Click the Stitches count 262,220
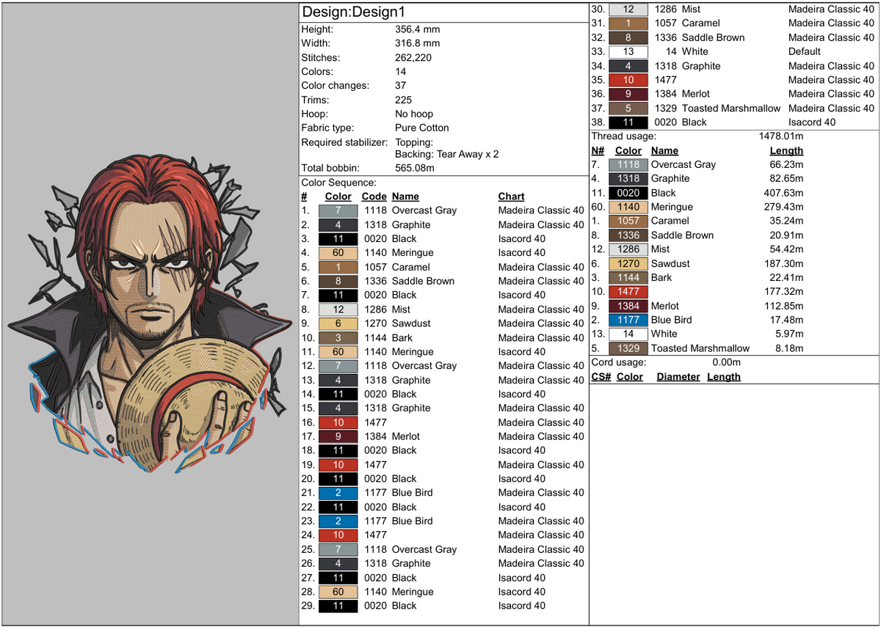 pyautogui.click(x=413, y=57)
